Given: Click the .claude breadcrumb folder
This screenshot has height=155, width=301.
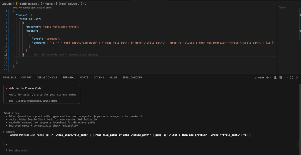Looking at the screenshot, I should click(x=6, y=4).
